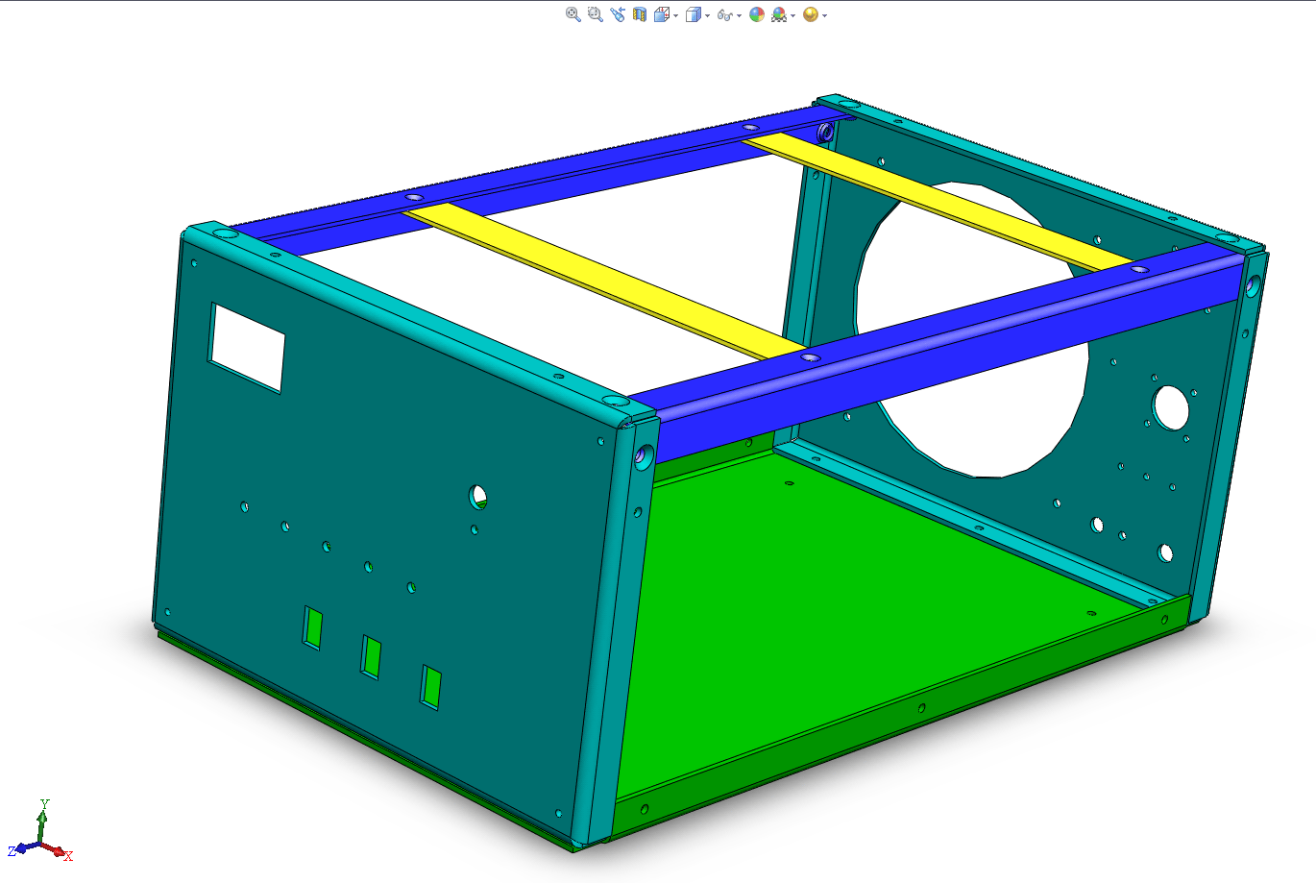
Task: Expand the Display Style dropdown arrow
Action: pyautogui.click(x=707, y=15)
